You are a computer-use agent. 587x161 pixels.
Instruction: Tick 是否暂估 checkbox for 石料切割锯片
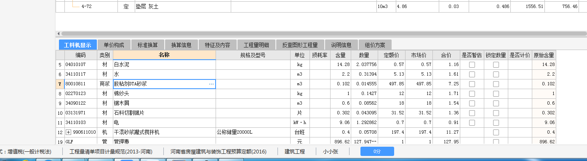(472, 113)
